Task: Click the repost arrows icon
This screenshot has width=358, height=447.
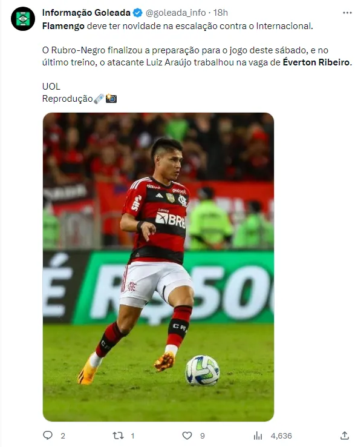Action: [118, 435]
